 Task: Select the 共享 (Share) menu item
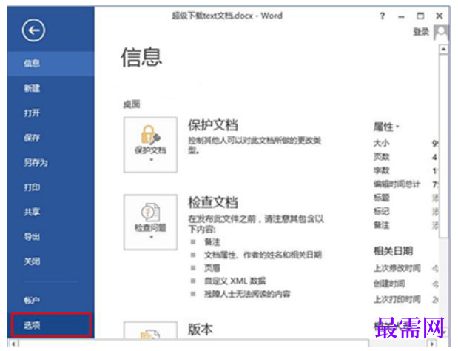50,212
